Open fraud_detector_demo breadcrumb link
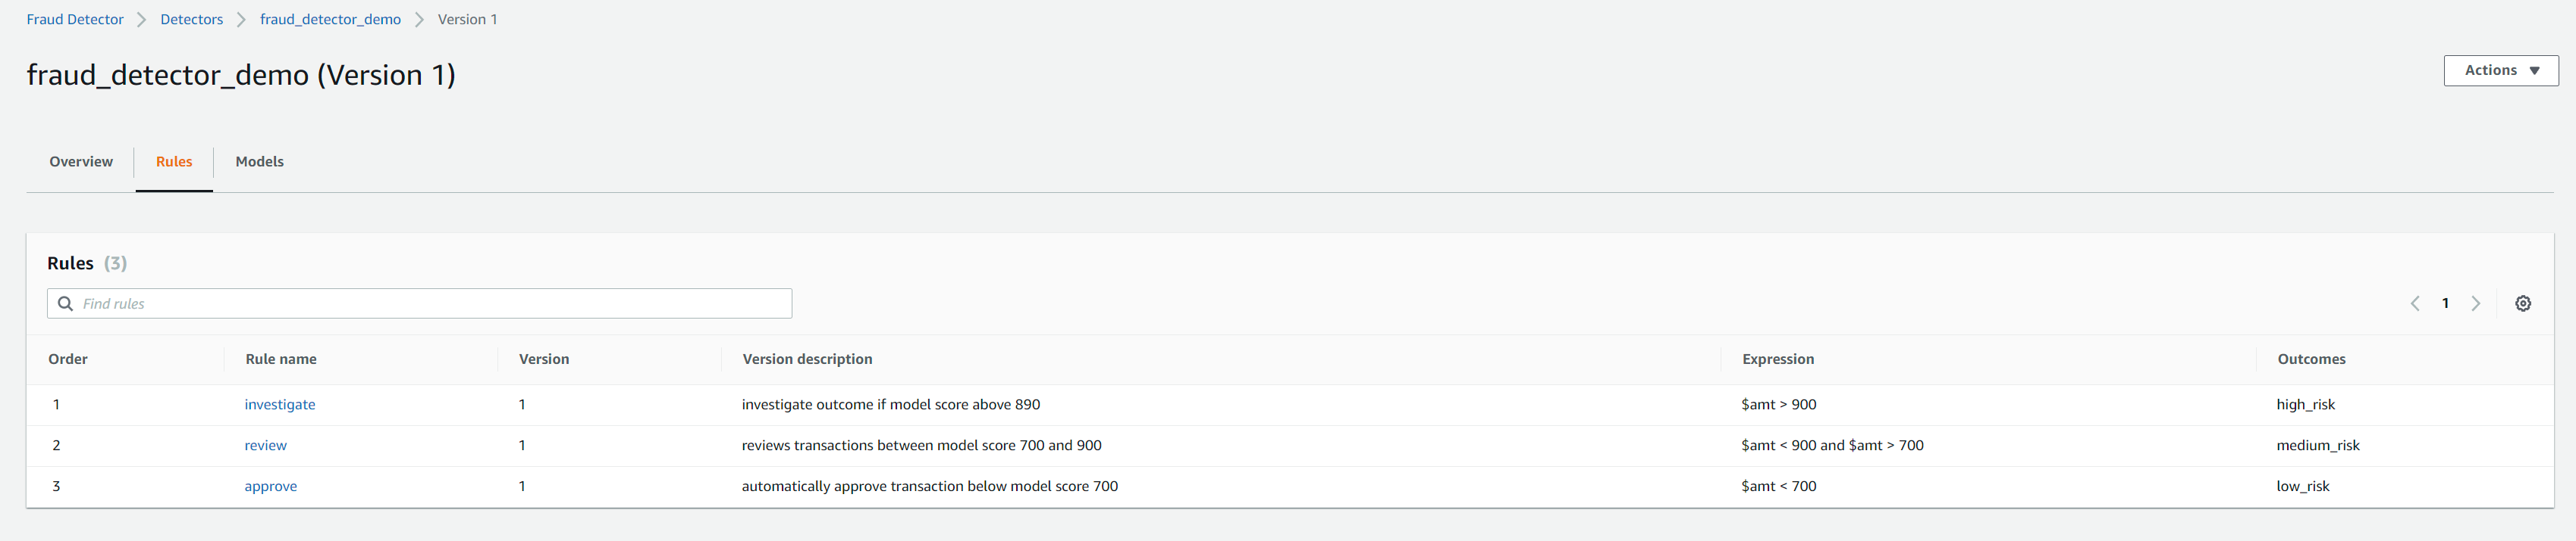This screenshot has width=2576, height=541. (x=330, y=19)
